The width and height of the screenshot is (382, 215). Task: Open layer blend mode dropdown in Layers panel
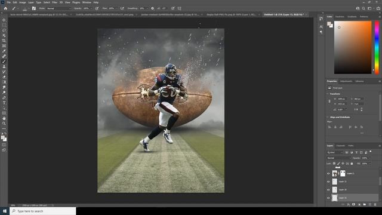(x=339, y=158)
